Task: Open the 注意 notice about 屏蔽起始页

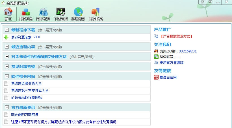Action: 64,122
